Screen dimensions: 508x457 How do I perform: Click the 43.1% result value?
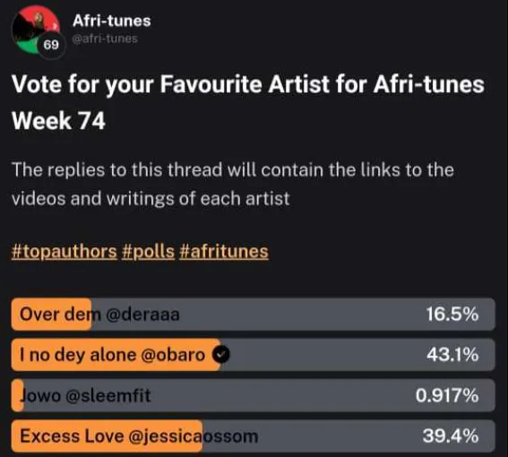[452, 355]
